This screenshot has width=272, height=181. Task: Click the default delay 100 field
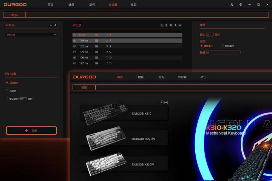tap(23, 99)
